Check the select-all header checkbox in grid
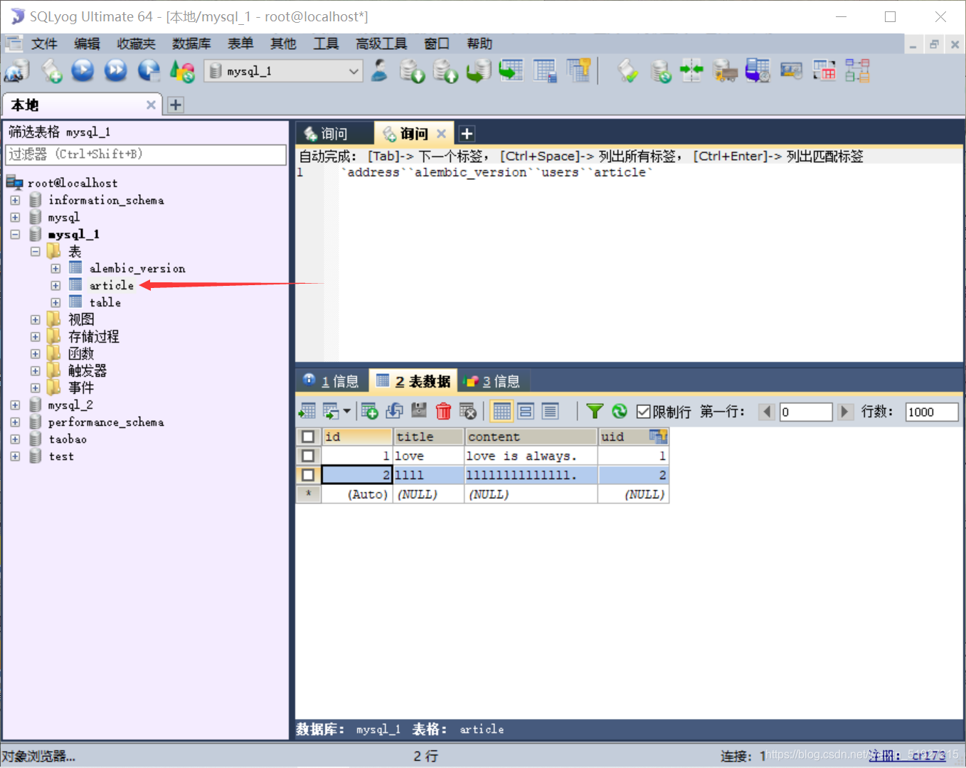The width and height of the screenshot is (966, 768). point(308,437)
